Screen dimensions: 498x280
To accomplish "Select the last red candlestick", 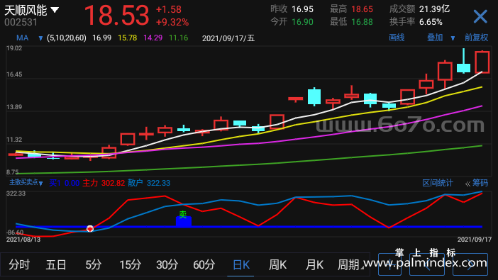I will [x=482, y=62].
